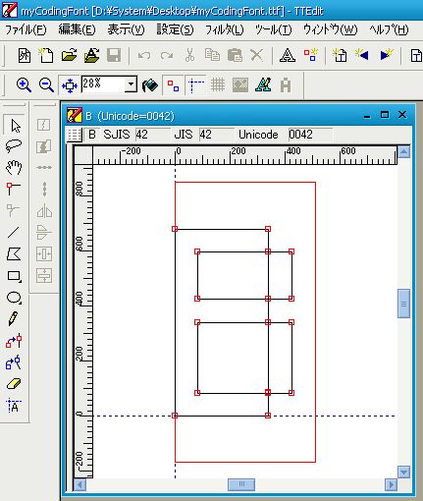The height and width of the screenshot is (501, 423).
Task: Toggle the guide lines display button
Action: point(196,85)
